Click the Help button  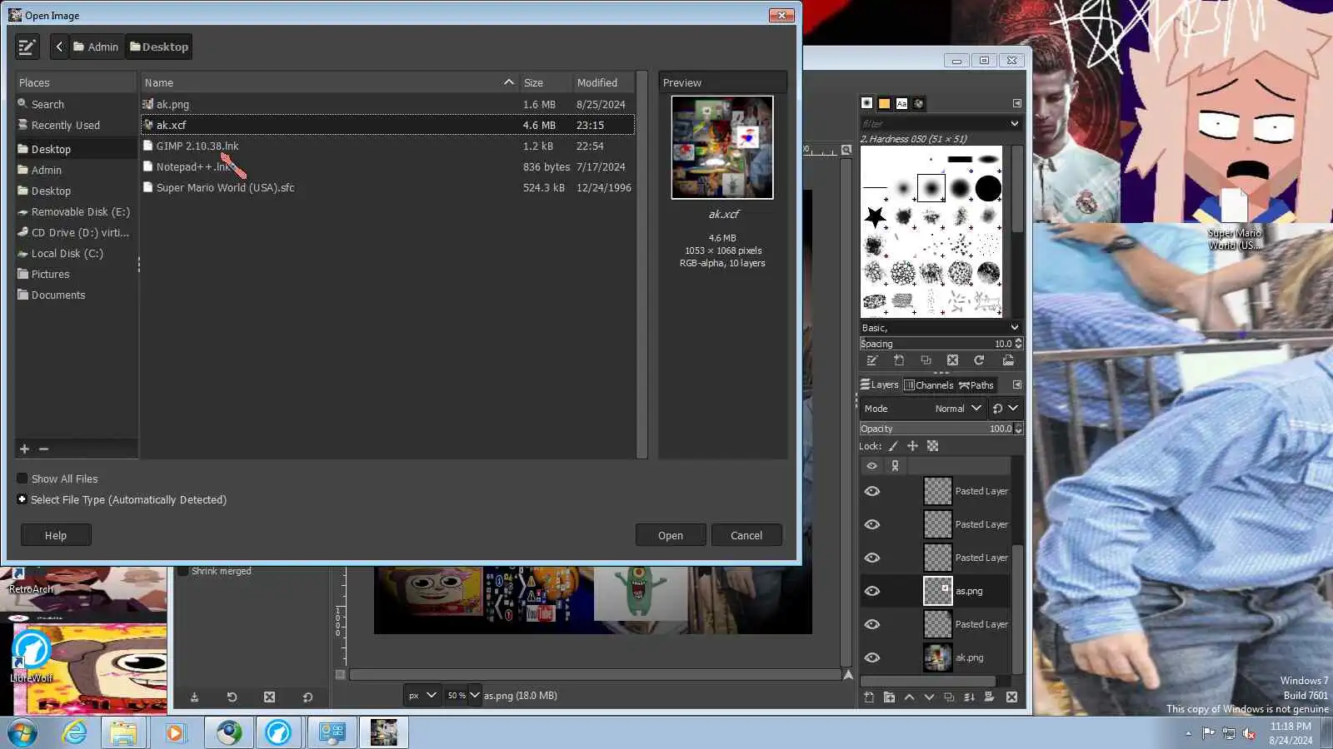pos(56,536)
